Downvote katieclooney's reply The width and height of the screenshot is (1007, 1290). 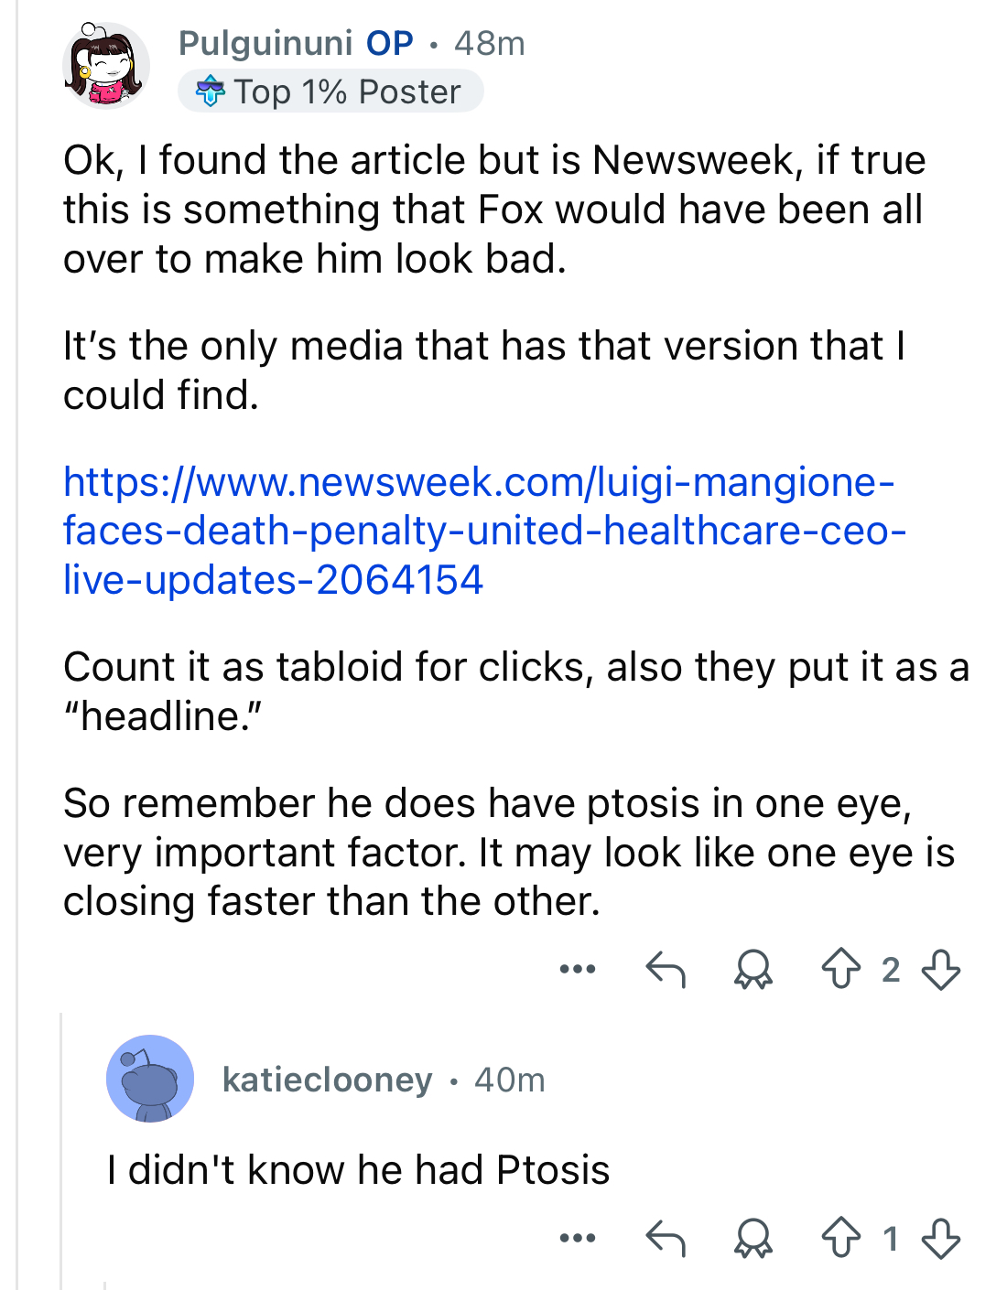pyautogui.click(x=941, y=1239)
